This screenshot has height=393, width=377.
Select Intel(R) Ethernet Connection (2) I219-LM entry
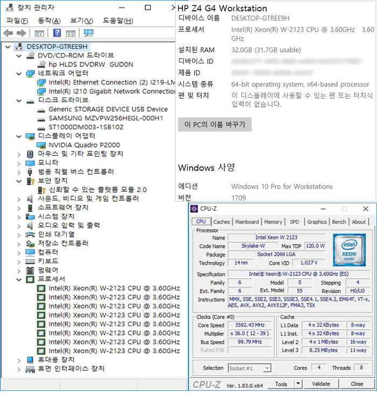click(x=111, y=82)
